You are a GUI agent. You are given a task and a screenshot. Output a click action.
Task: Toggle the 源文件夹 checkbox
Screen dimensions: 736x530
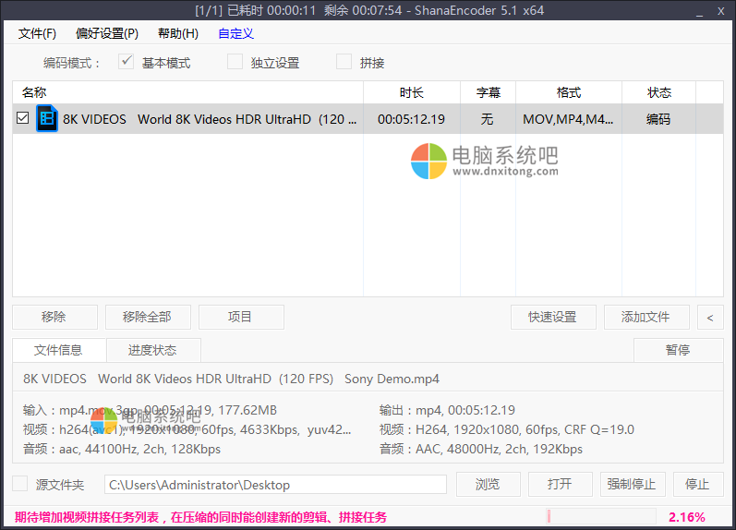(x=19, y=484)
